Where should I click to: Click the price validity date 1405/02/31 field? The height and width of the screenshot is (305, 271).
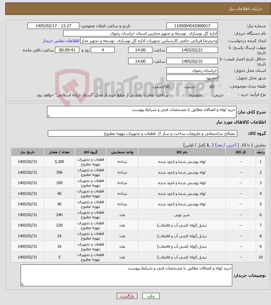click(x=192, y=61)
